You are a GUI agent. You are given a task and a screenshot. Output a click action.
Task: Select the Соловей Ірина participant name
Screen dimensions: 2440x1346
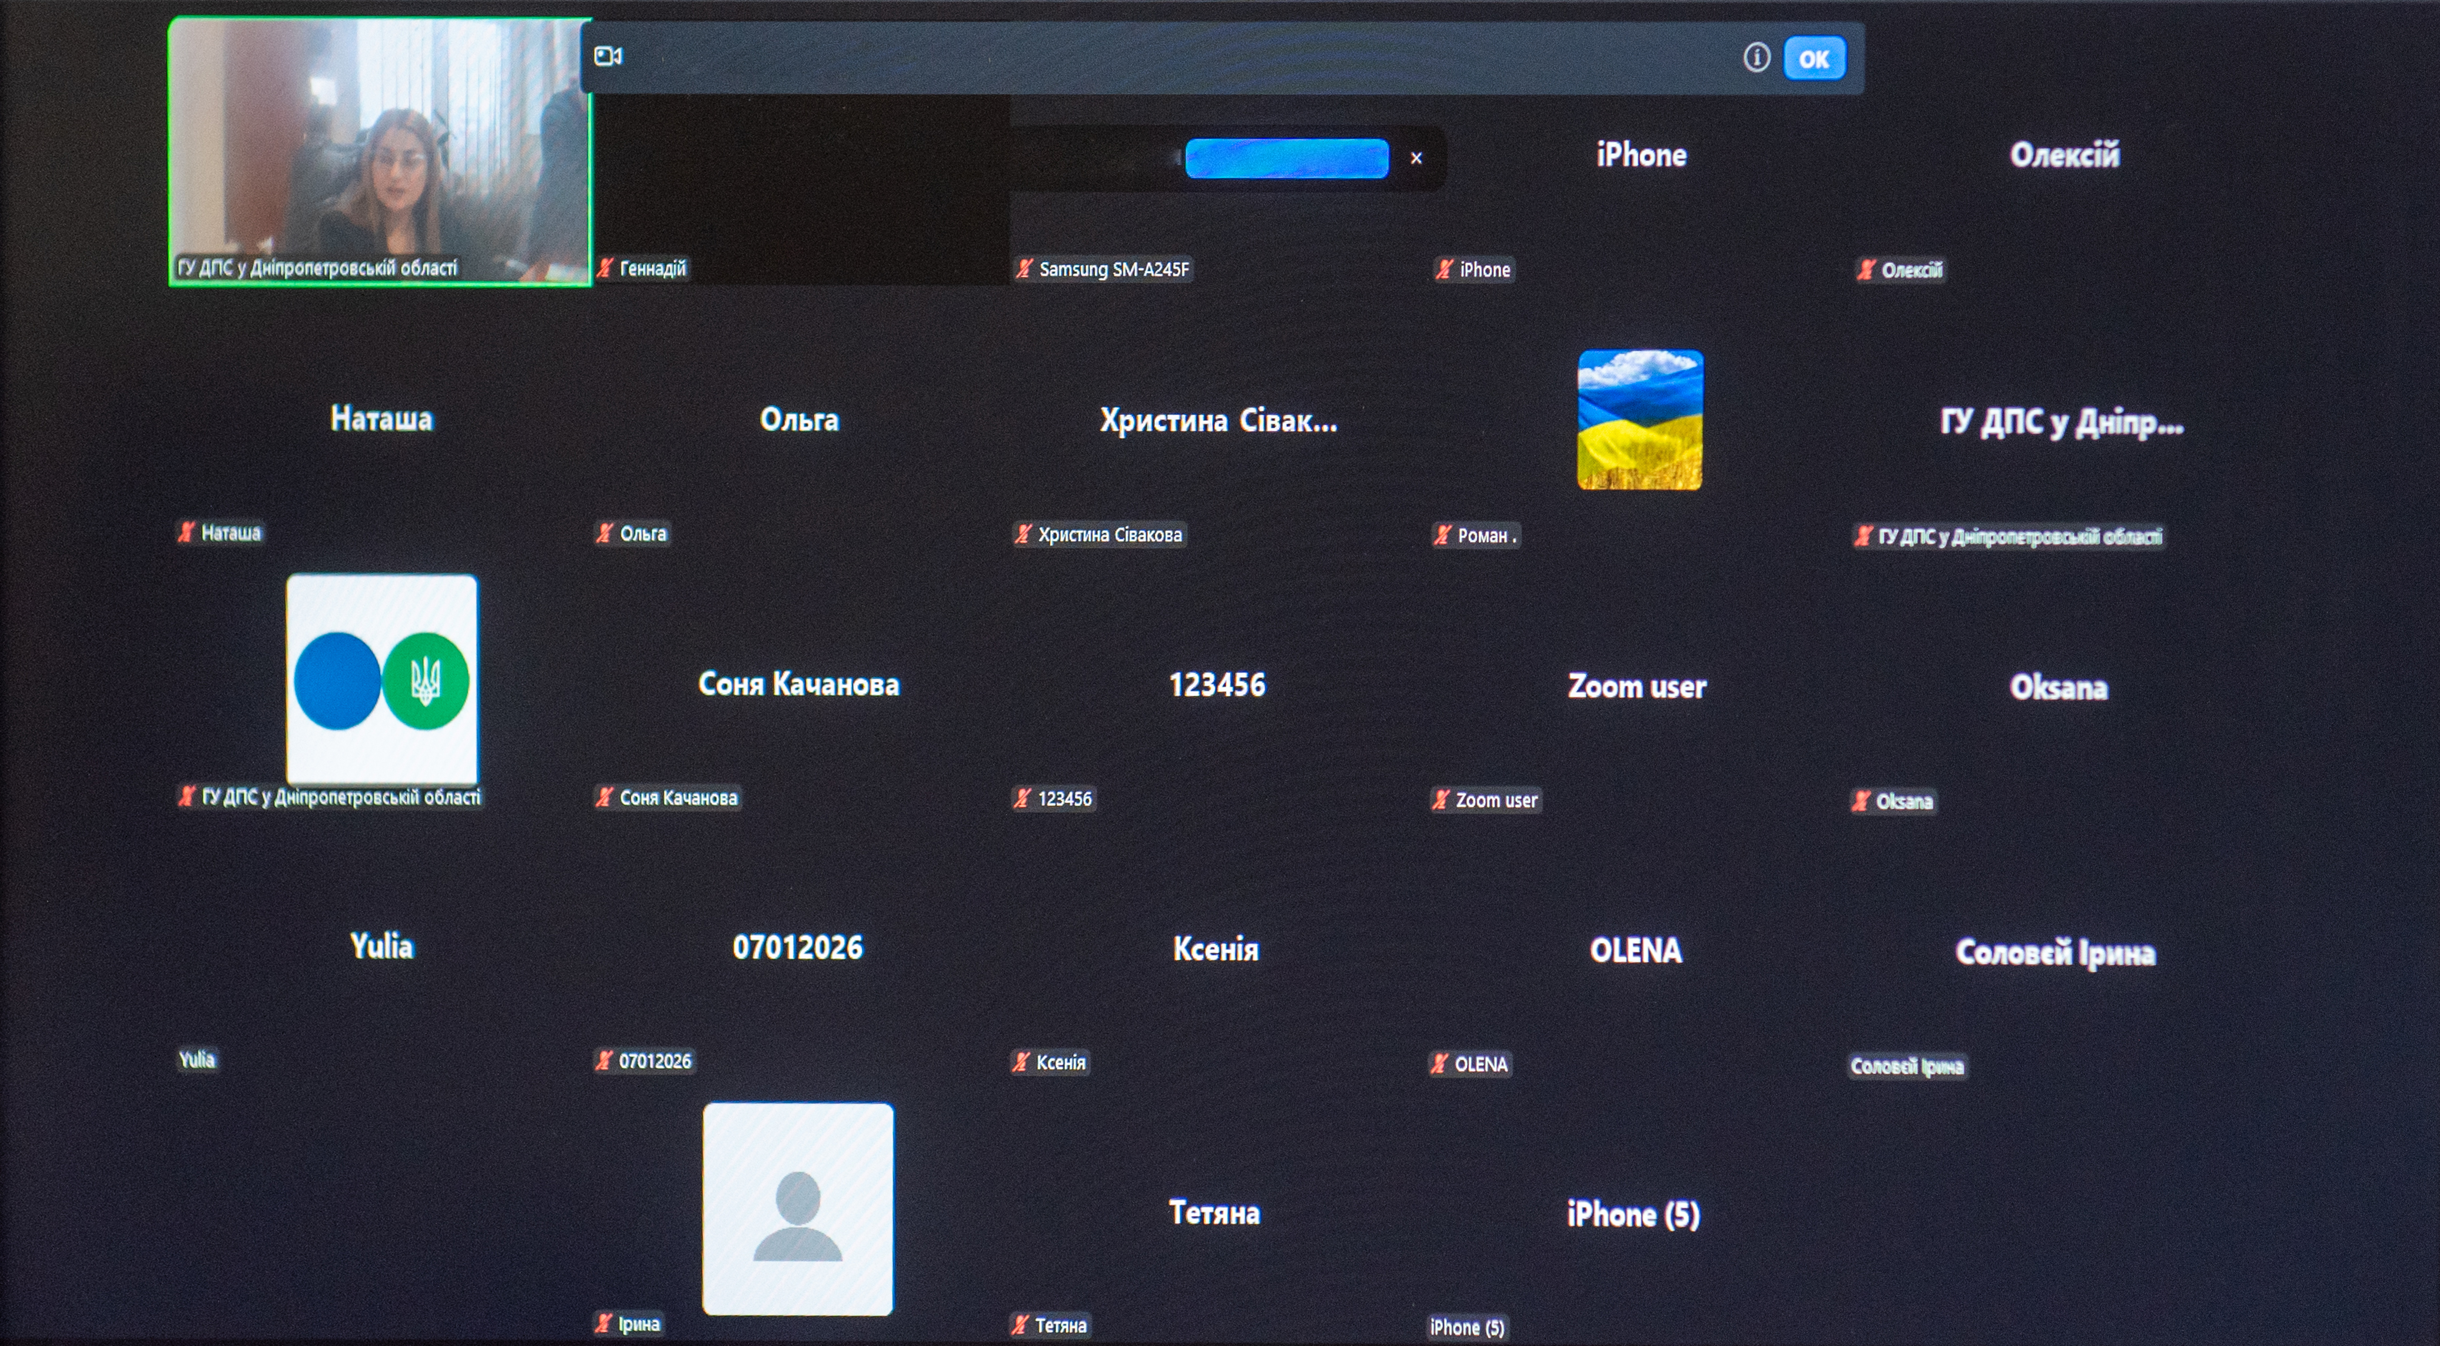(x=2056, y=952)
